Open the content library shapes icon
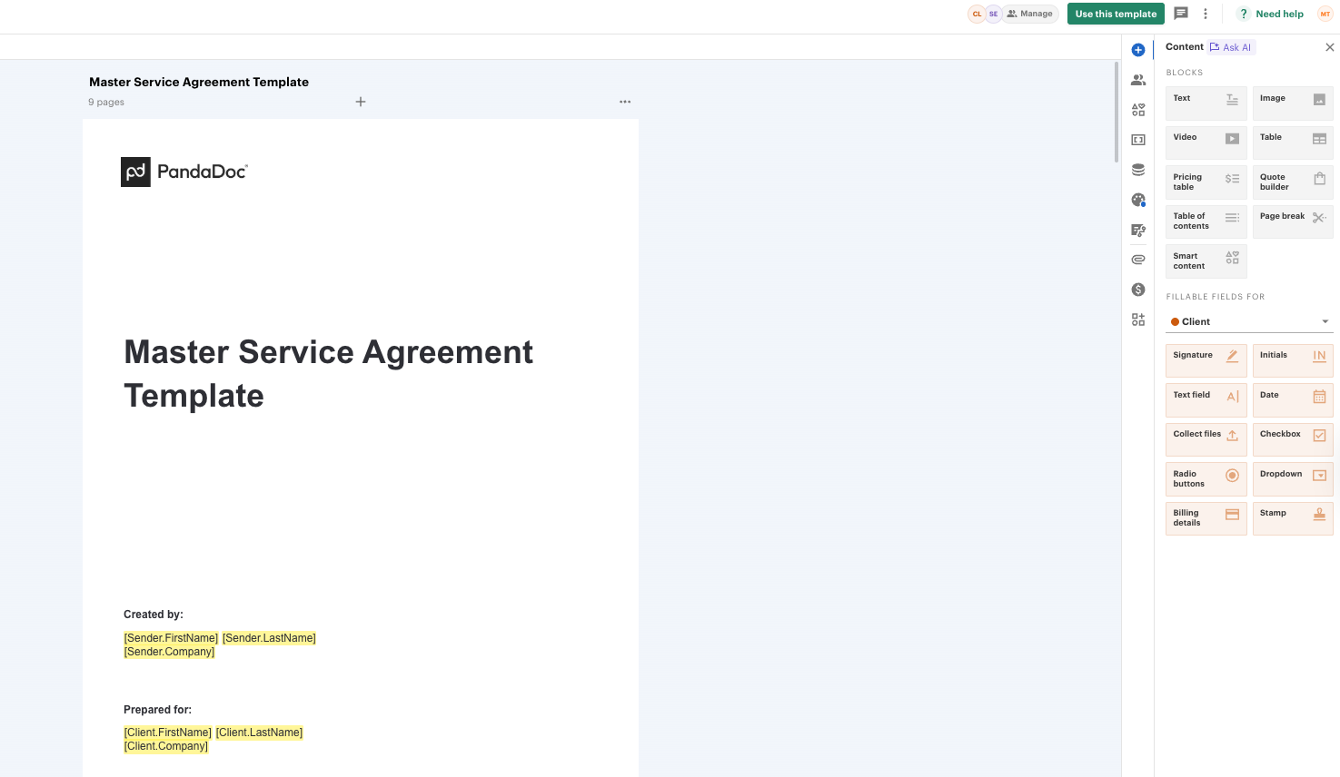Screen dimensions: 1340x777 click(x=1138, y=110)
